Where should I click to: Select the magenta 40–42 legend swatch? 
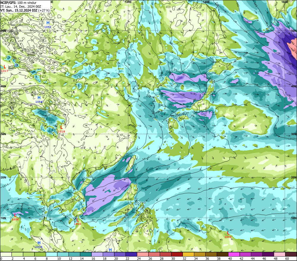click(x=234, y=254)
